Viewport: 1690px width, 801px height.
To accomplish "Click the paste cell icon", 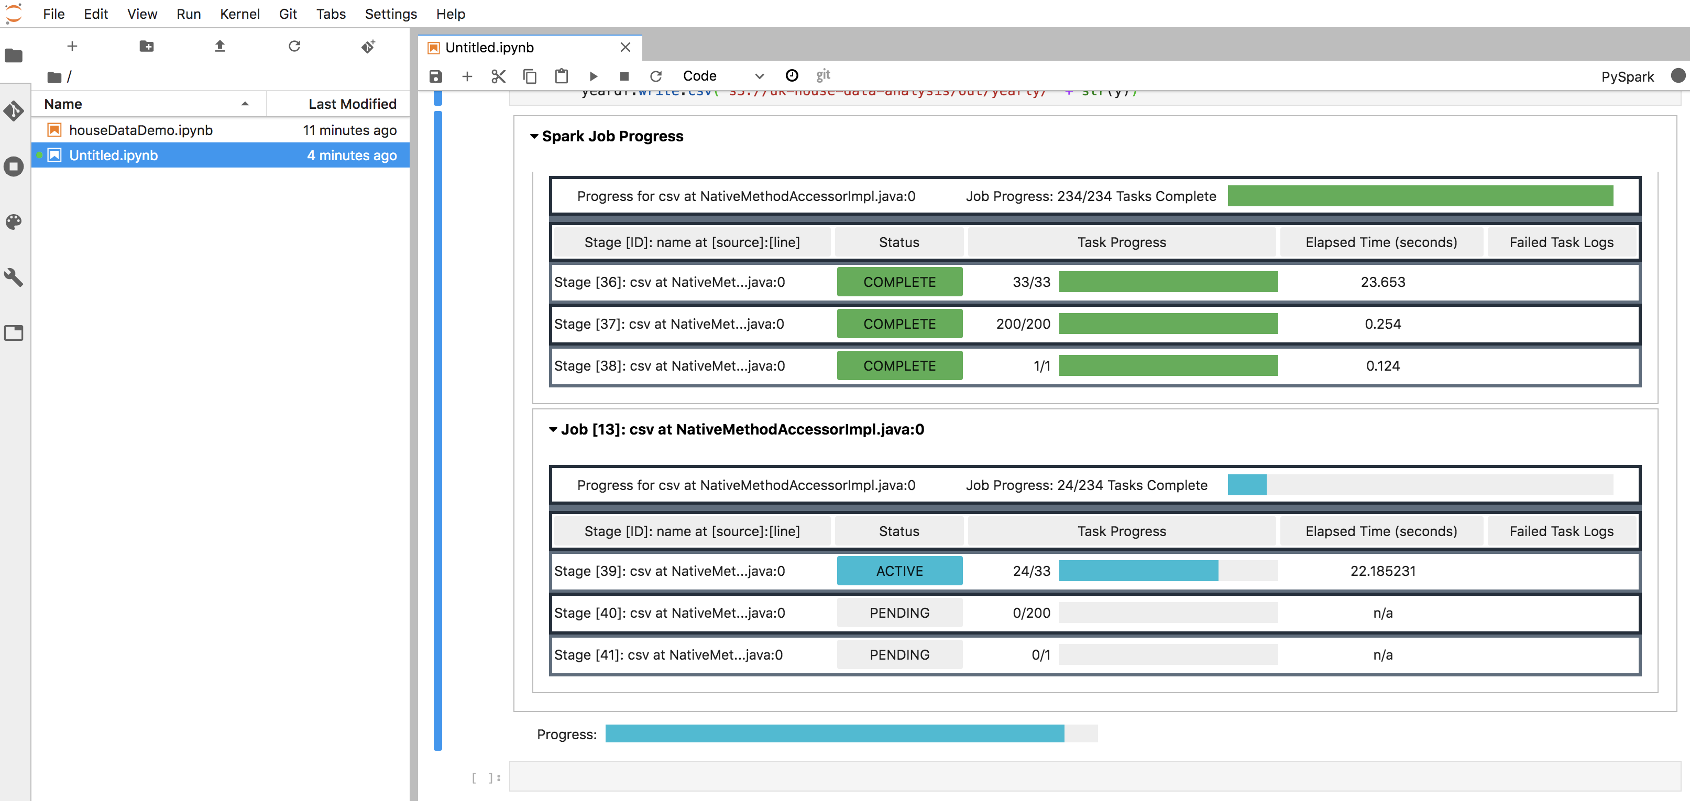I will tap(561, 74).
